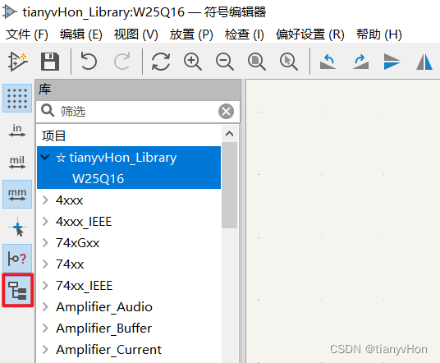Open the 文件 (F) menu
This screenshot has width=440, height=363.
click(x=27, y=34)
